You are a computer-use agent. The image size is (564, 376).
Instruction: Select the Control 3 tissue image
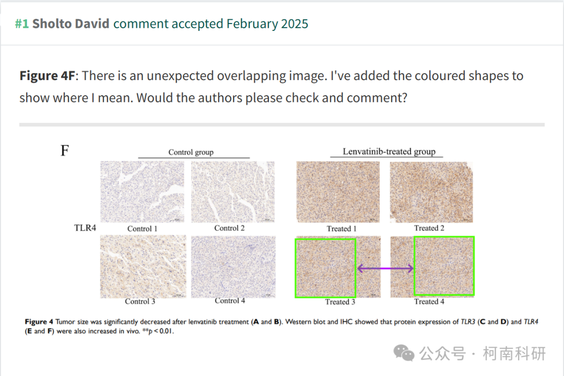point(143,267)
